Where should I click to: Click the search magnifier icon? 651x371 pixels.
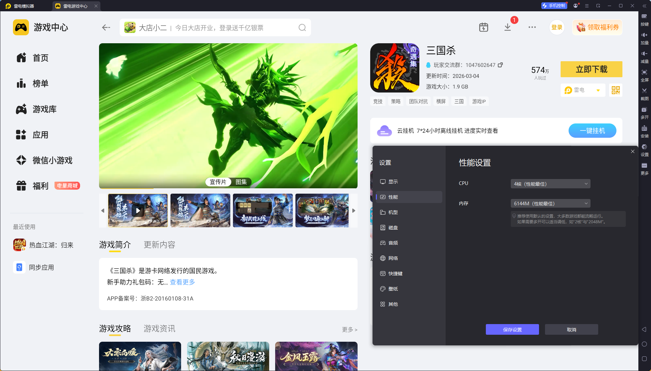(x=302, y=28)
